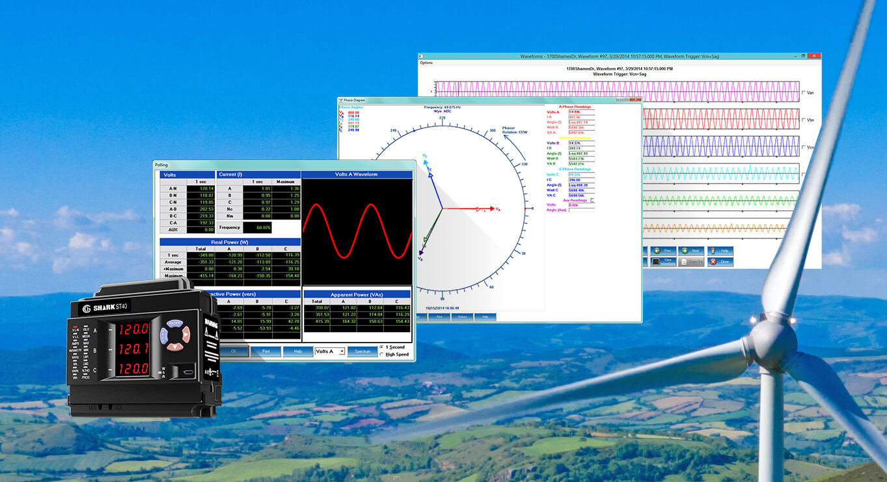Click the Volts A Waveform plot
Screen dimensions: 887x482
click(357, 231)
